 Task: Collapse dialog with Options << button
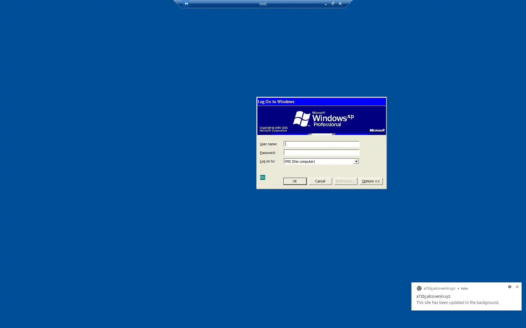pyautogui.click(x=371, y=181)
